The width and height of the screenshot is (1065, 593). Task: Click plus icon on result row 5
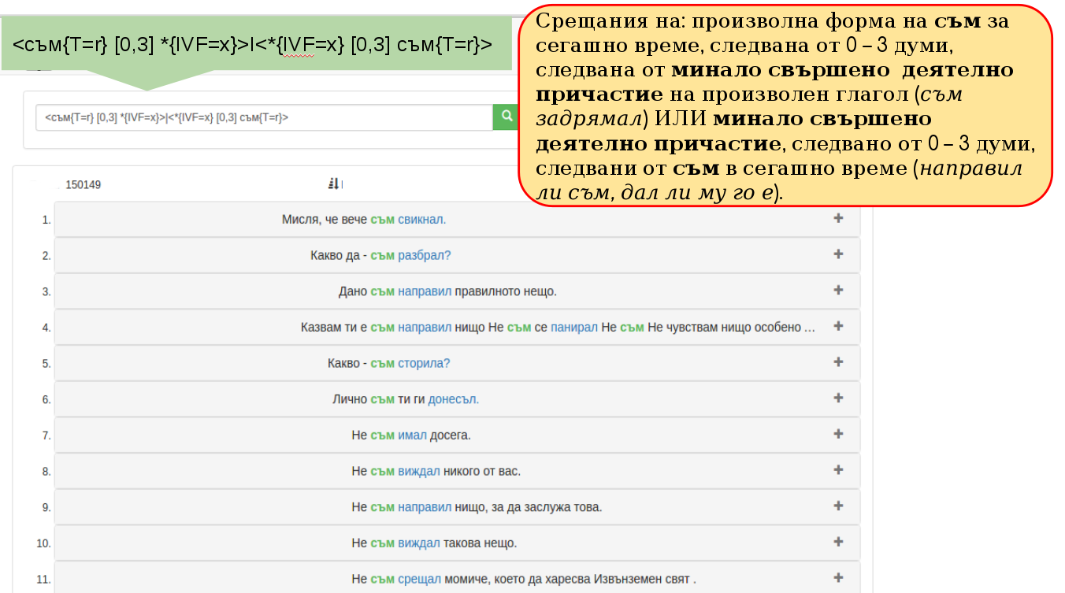[x=838, y=362]
